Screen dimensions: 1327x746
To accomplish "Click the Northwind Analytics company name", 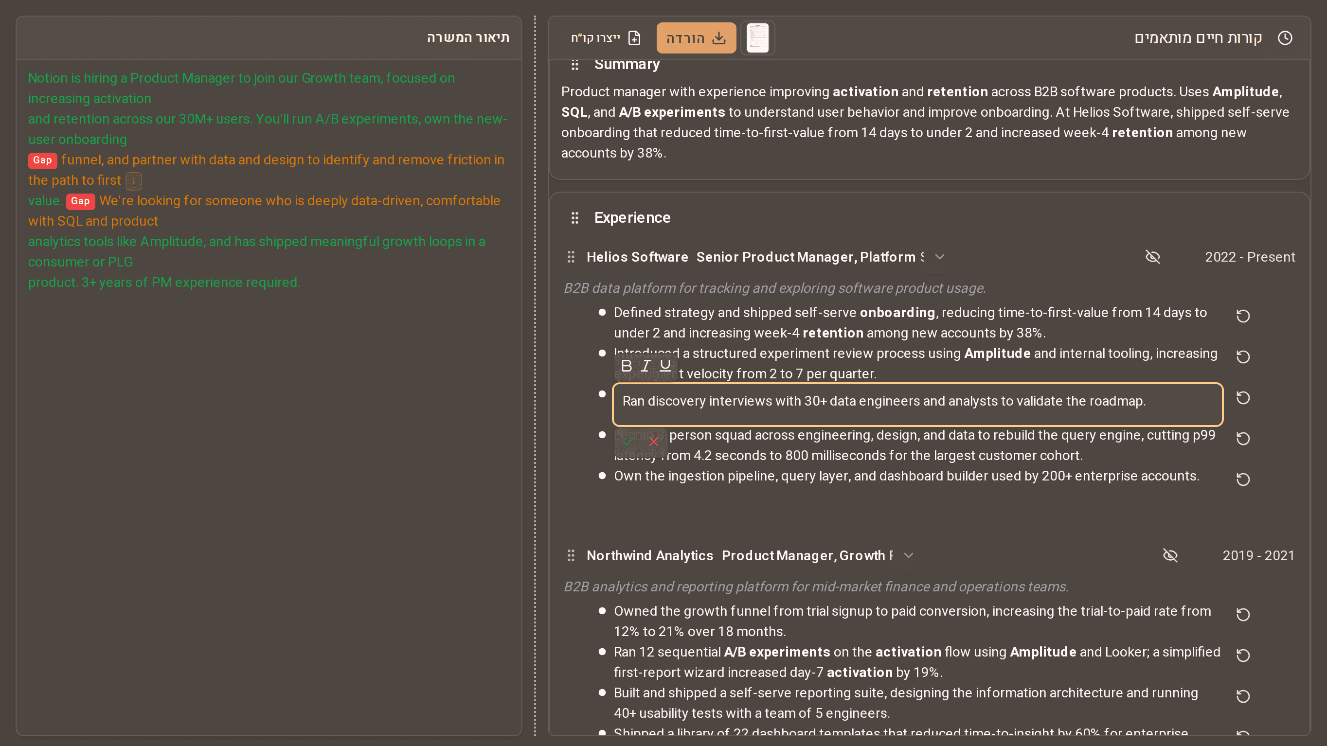I will point(649,555).
